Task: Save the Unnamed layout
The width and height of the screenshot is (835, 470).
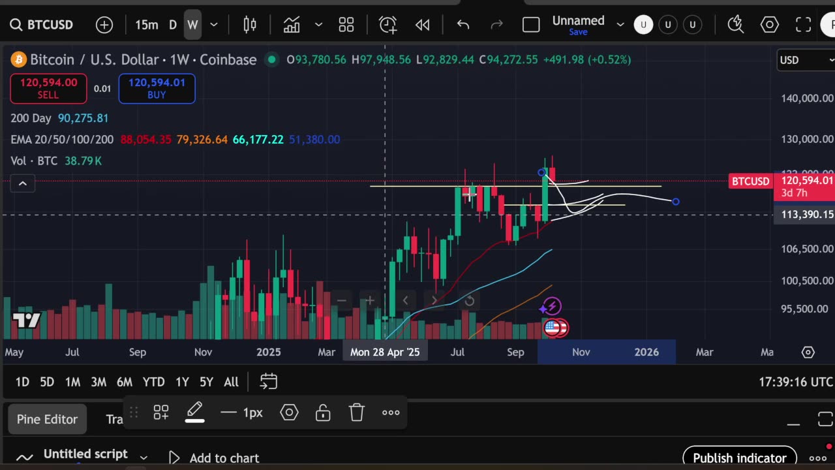Action: pos(578,32)
